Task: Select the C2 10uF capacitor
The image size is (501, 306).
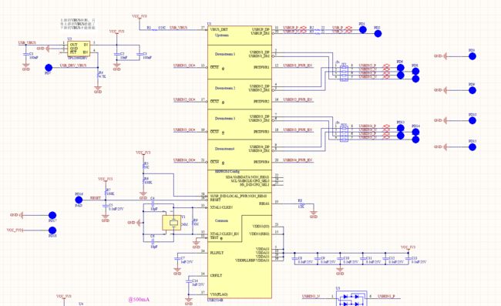Action: click(x=117, y=55)
